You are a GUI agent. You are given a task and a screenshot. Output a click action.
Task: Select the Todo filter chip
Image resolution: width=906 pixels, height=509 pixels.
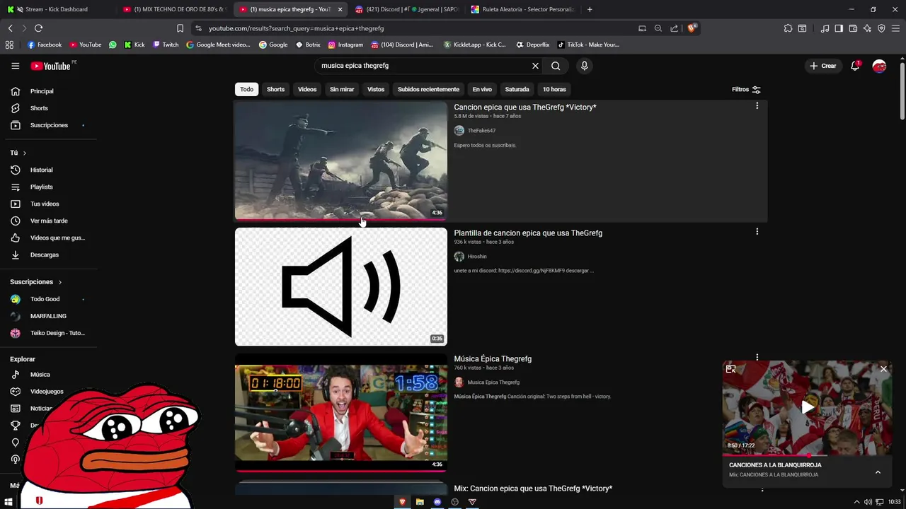click(246, 90)
